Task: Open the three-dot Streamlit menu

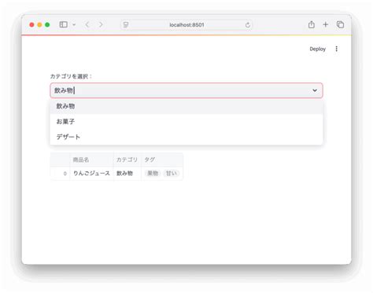Action: [337, 49]
